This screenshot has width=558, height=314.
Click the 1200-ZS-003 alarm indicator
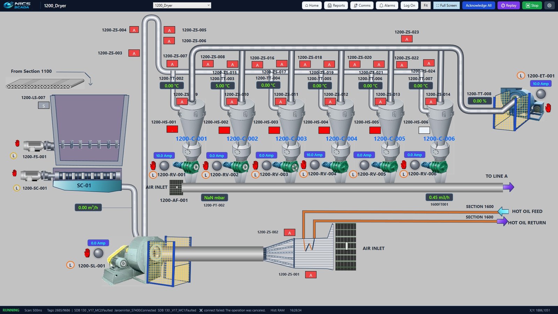[134, 53]
